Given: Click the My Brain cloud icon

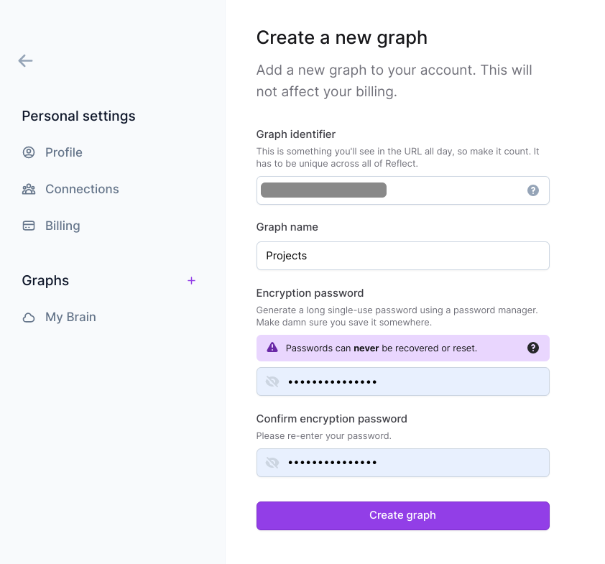Looking at the screenshot, I should (29, 318).
